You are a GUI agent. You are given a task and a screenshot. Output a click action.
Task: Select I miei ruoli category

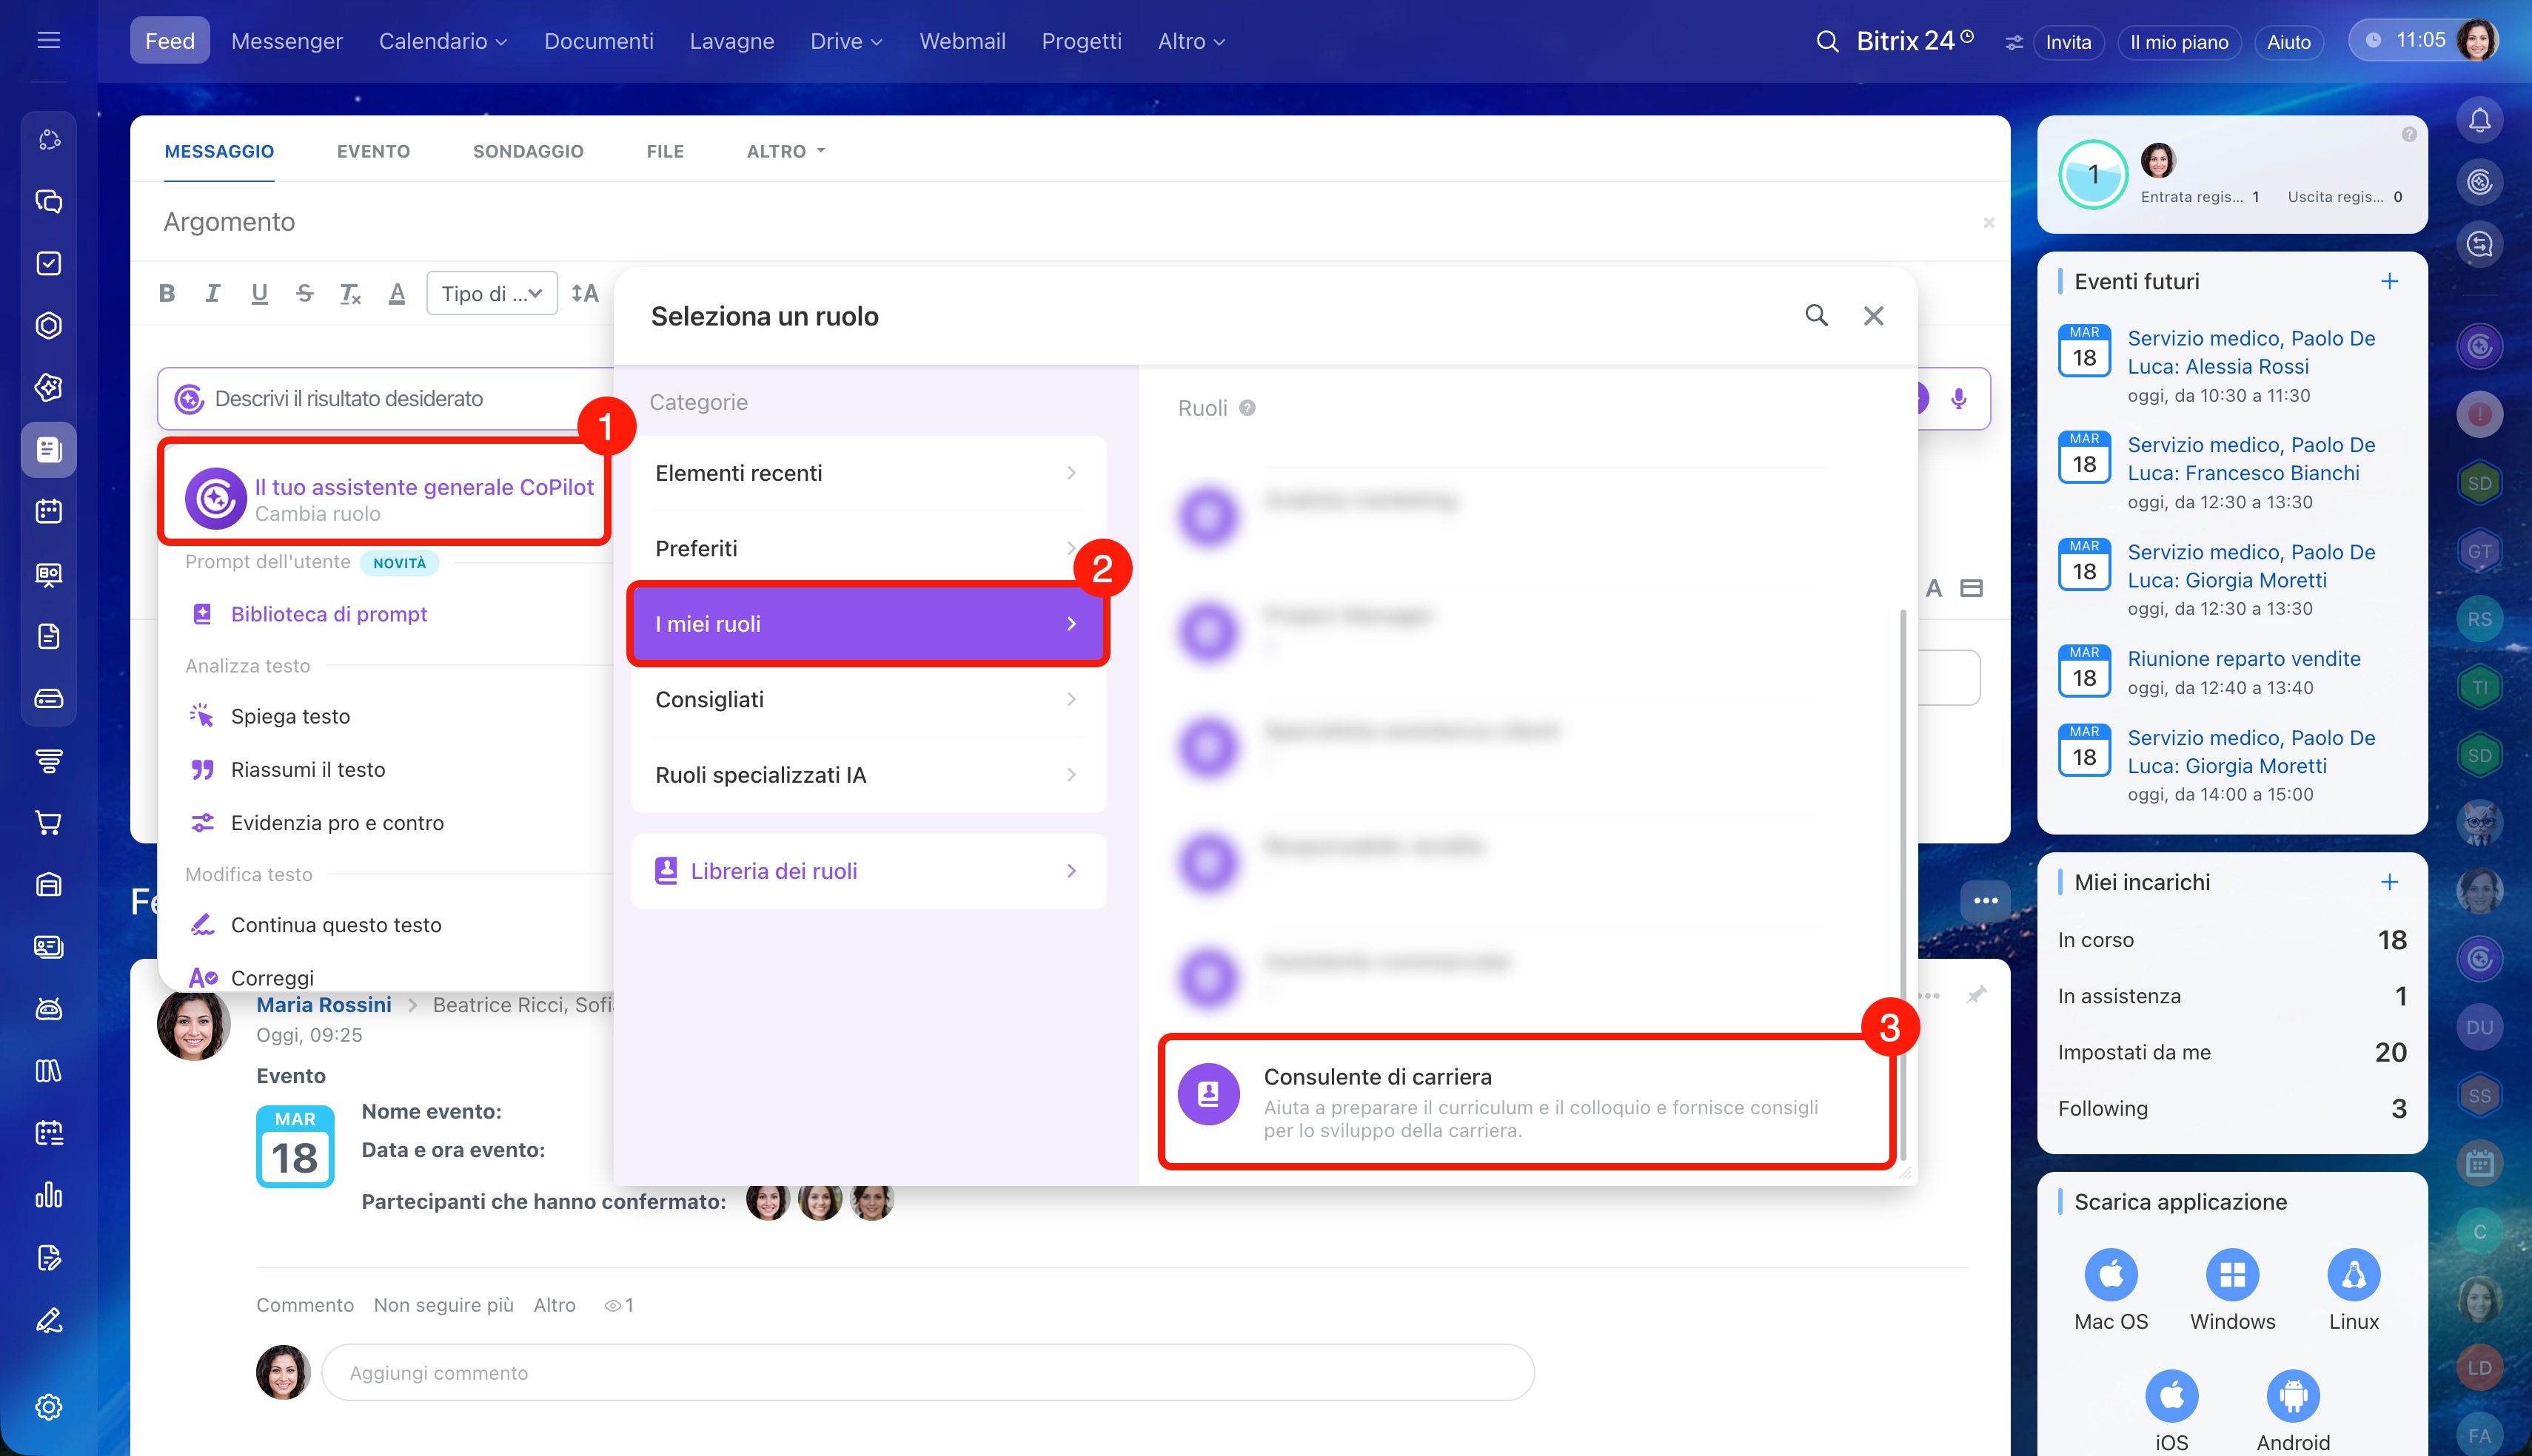[868, 624]
